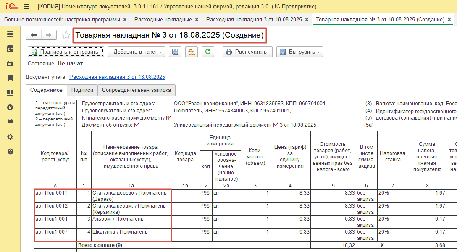Close the Больше возможностей tab
Viewport: 457px width, 252px height.
[x=125, y=19]
